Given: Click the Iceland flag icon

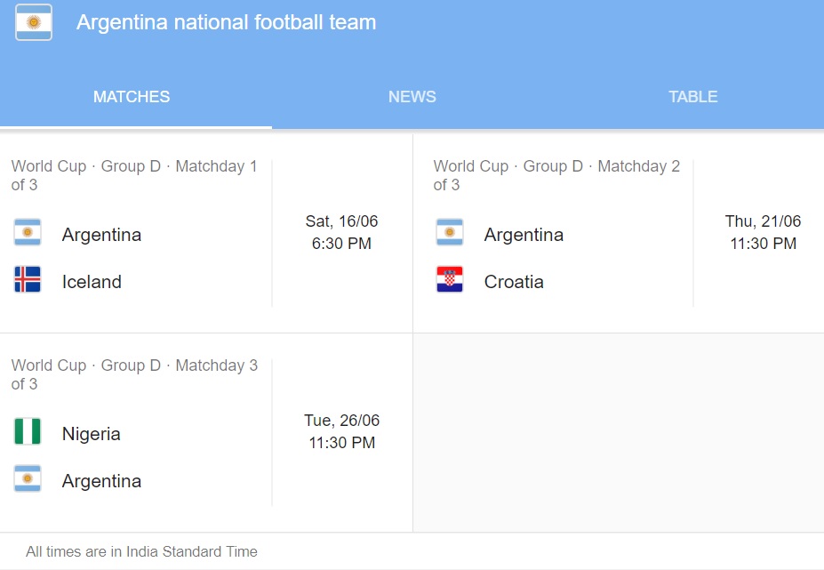Looking at the screenshot, I should coord(28,279).
